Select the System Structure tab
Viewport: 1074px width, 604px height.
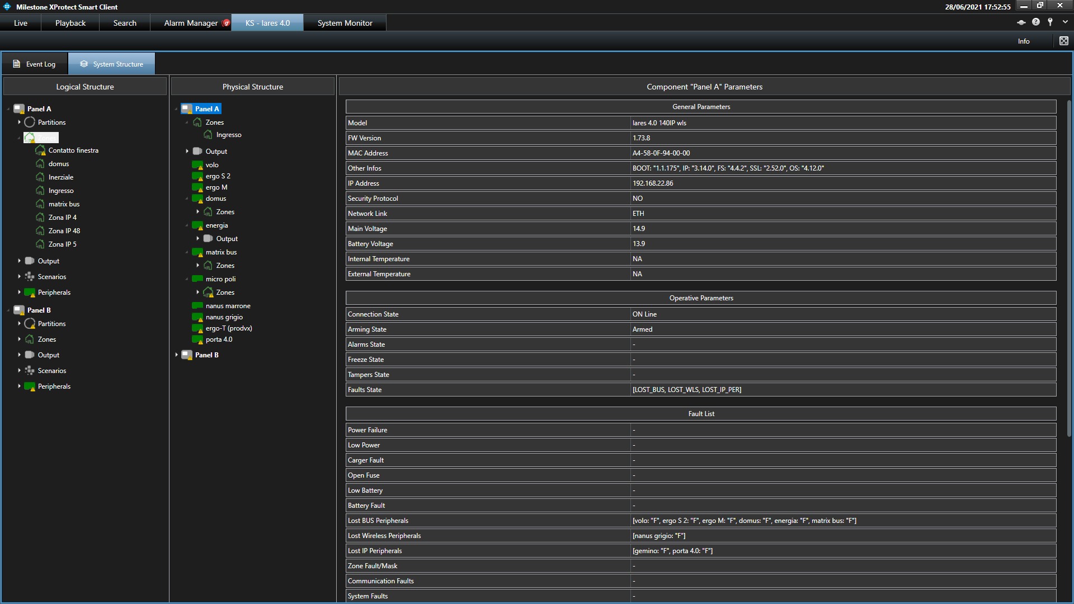click(111, 64)
